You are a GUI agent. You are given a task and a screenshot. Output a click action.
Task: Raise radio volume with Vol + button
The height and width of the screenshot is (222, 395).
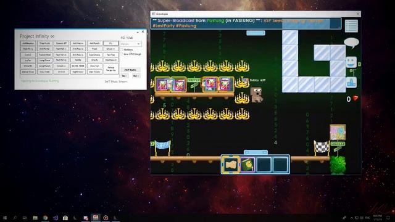coord(136,76)
